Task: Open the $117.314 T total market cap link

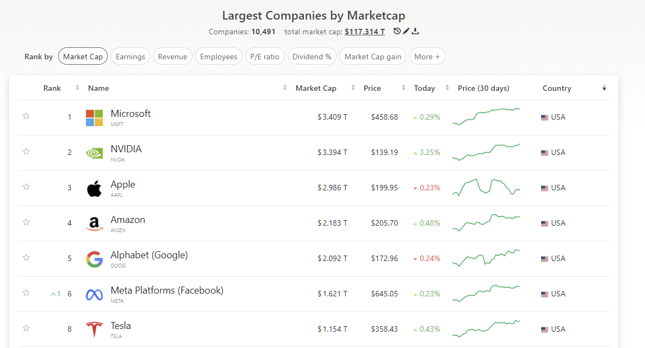Action: [x=365, y=32]
